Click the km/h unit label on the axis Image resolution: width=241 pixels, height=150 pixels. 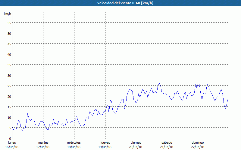click(7, 14)
